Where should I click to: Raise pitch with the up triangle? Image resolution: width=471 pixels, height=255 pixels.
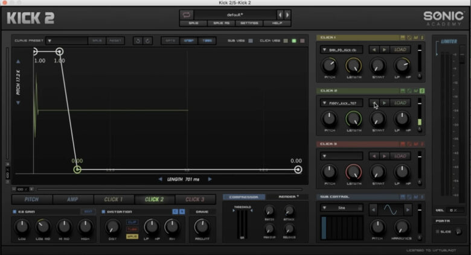click(x=18, y=61)
